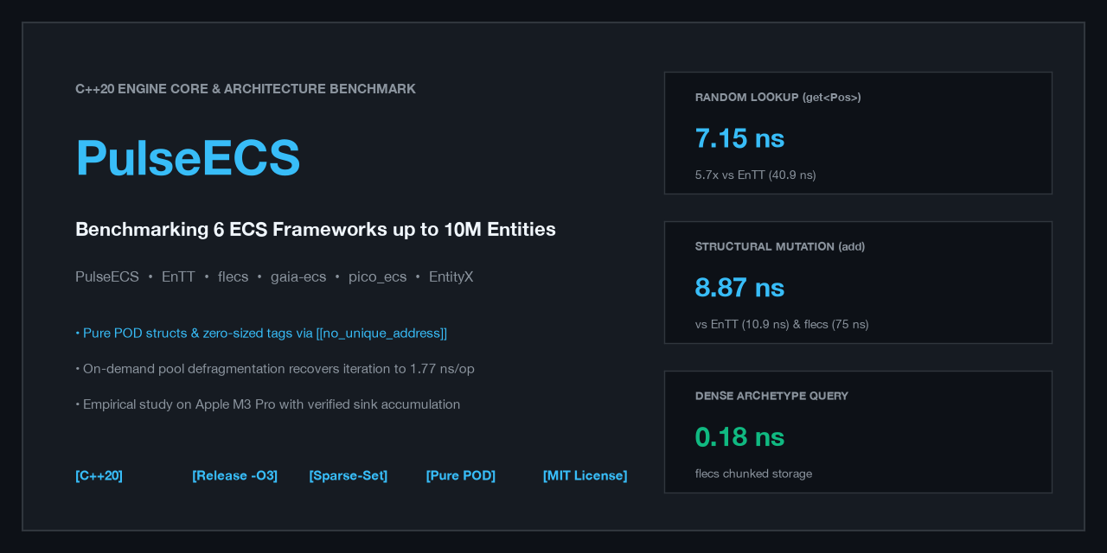Viewport: 1107px width, 553px height.
Task: Click PulseECS in the framework list
Action: click(107, 277)
